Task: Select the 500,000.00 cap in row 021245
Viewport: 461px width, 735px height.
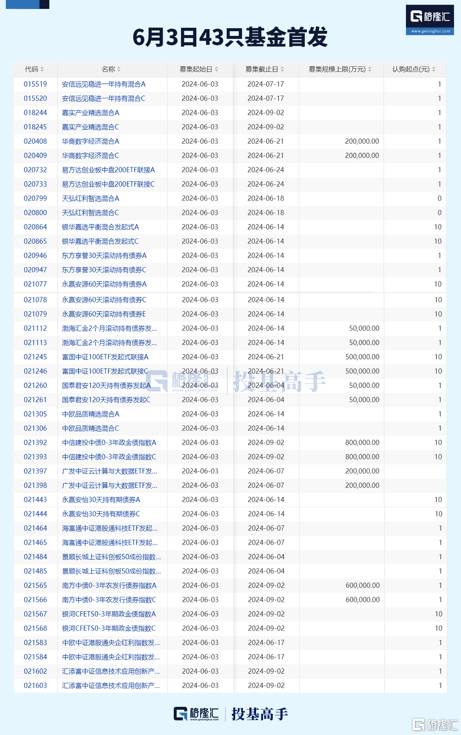Action: pos(362,357)
